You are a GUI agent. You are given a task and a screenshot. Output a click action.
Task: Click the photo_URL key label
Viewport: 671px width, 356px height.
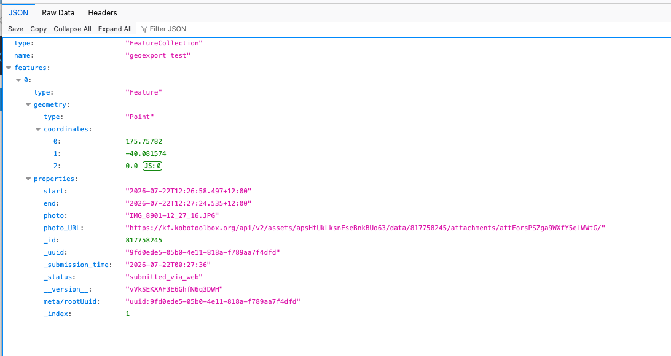pyautogui.click(x=61, y=228)
